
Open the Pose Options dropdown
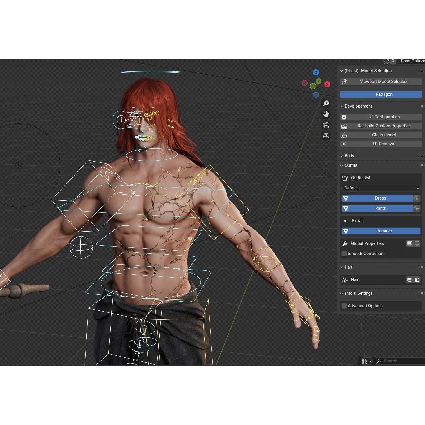tap(412, 61)
